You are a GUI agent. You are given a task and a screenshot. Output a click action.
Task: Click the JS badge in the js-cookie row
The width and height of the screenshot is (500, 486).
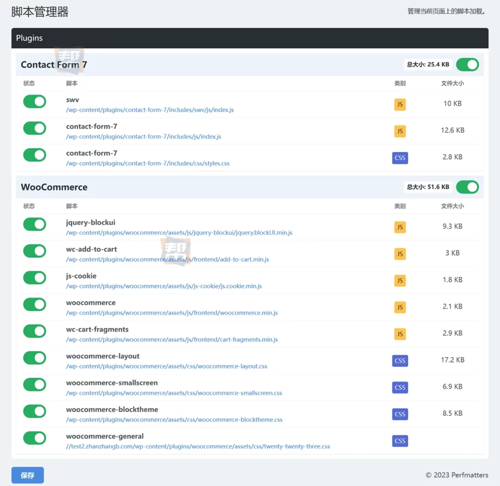coord(400,281)
